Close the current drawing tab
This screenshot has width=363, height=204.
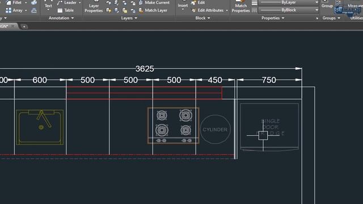pos(12,26)
